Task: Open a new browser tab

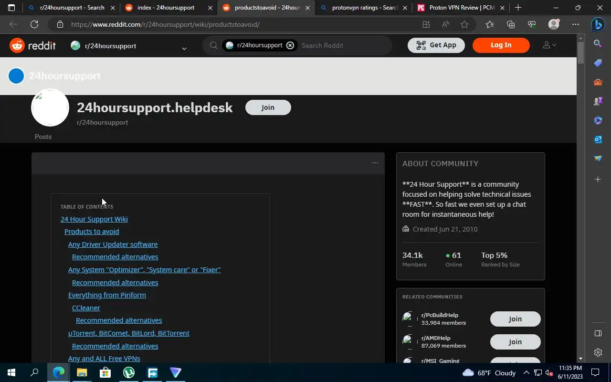Action: point(518,8)
